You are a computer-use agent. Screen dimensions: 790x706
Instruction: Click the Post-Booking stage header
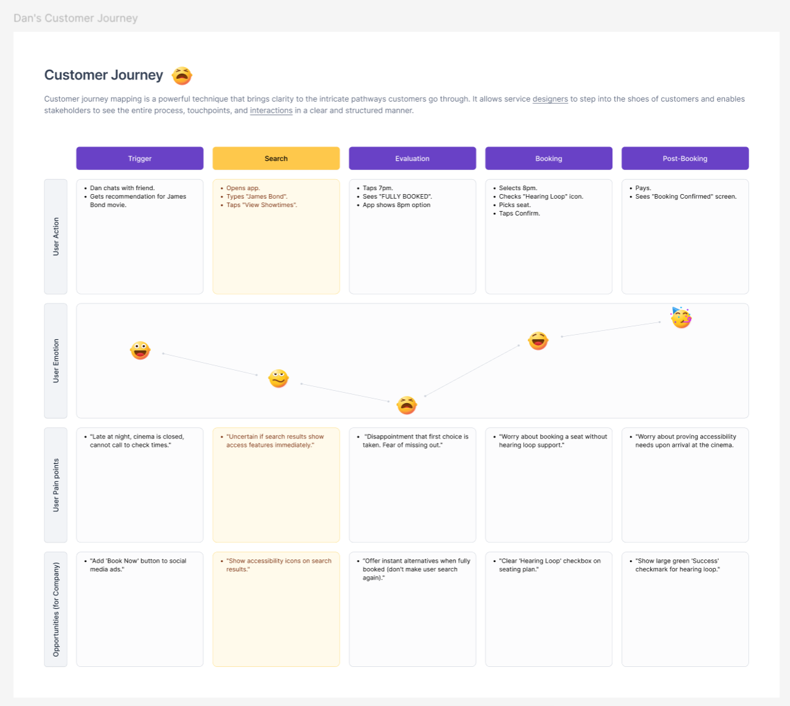click(x=685, y=158)
